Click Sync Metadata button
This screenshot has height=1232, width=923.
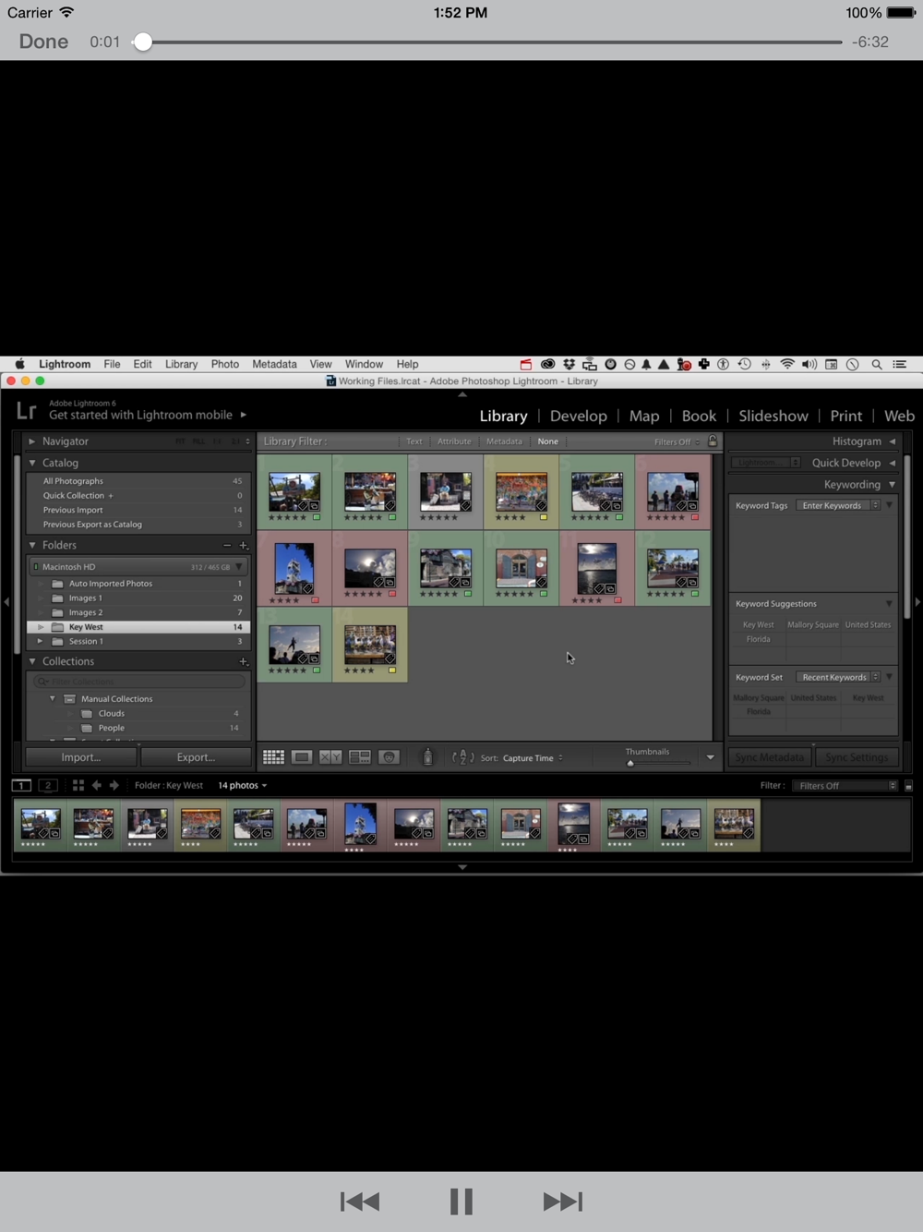click(x=770, y=757)
